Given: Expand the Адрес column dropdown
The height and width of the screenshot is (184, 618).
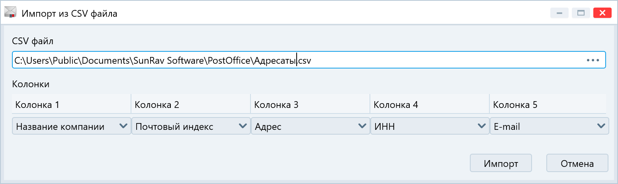Looking at the screenshot, I should pyautogui.click(x=311, y=126).
